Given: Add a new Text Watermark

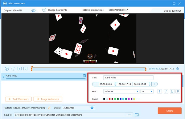Looking at the screenshot, I should click(x=18, y=99).
